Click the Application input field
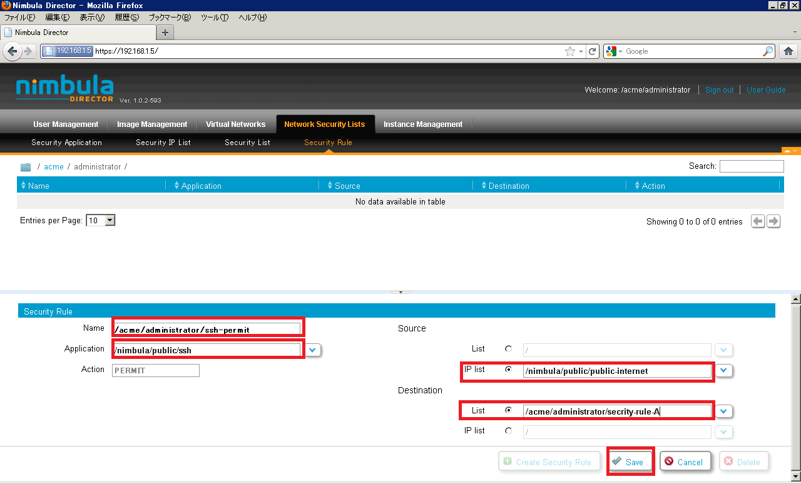Image resolution: width=801 pixels, height=484 pixels. pos(207,350)
